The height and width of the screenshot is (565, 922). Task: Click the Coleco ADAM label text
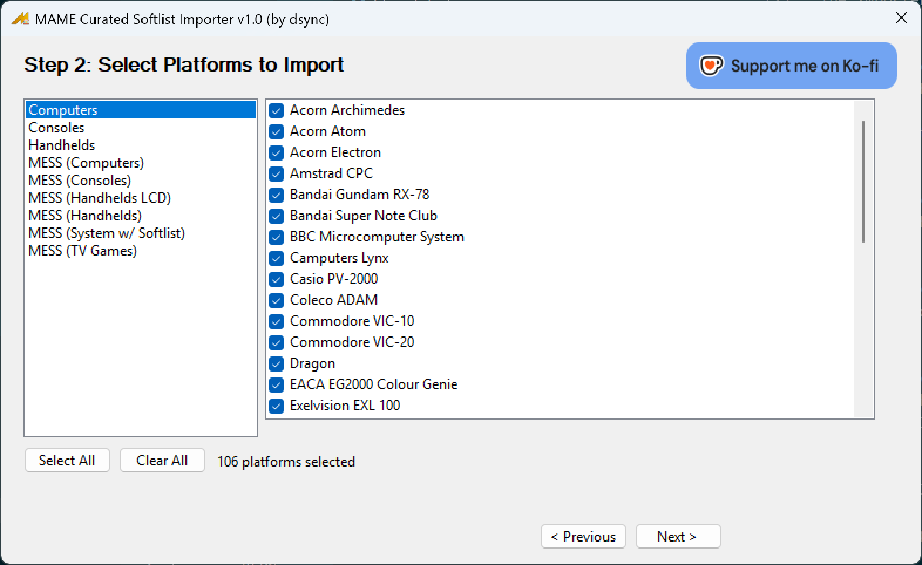click(x=334, y=300)
